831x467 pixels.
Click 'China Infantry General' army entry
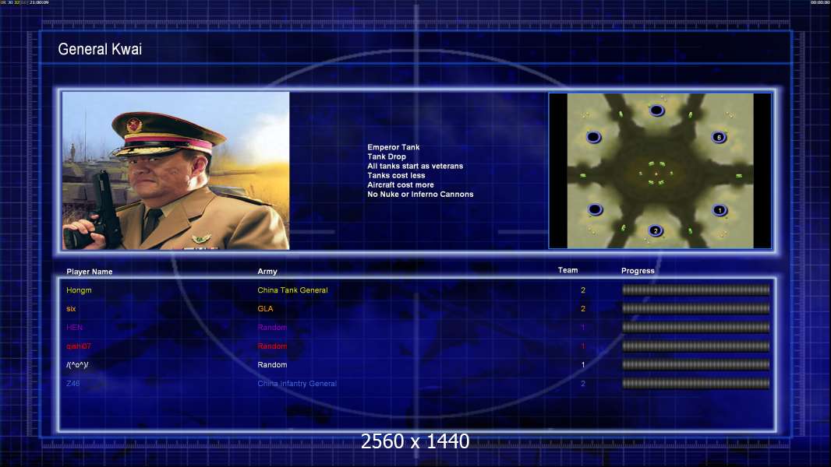pos(297,384)
